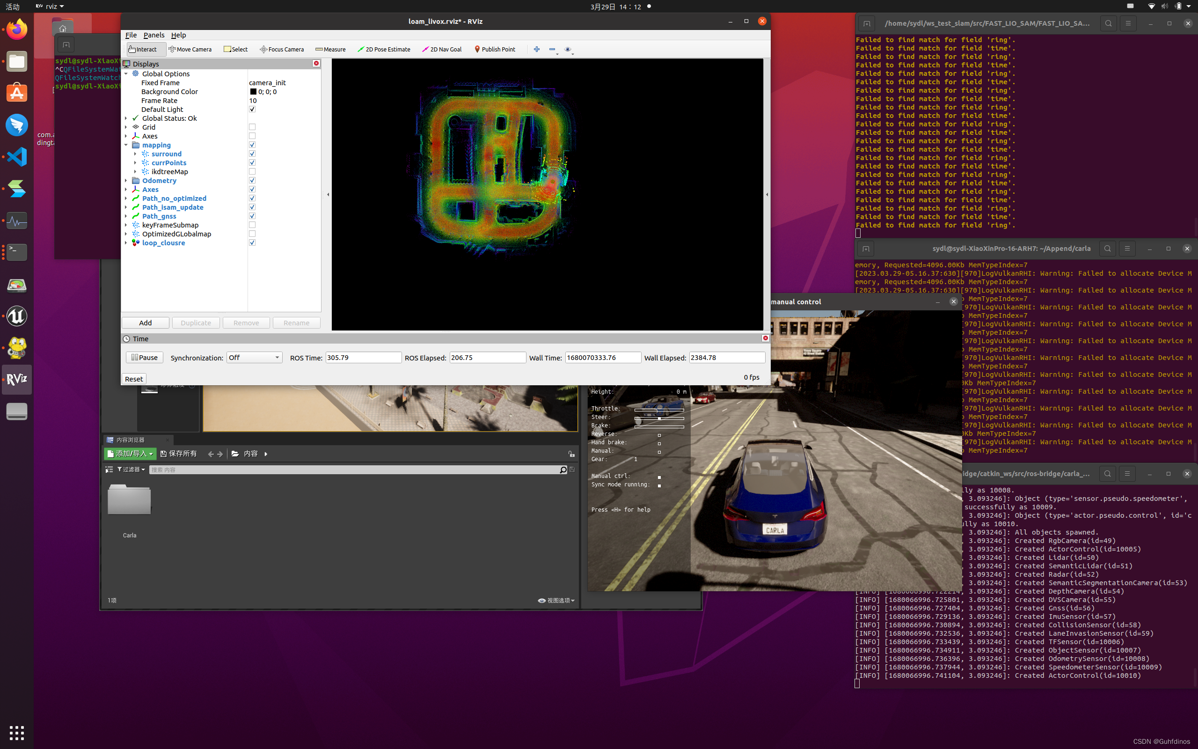Choose the Select tool in RViz toolbar
Screen dimensions: 1198x749
(x=236, y=49)
